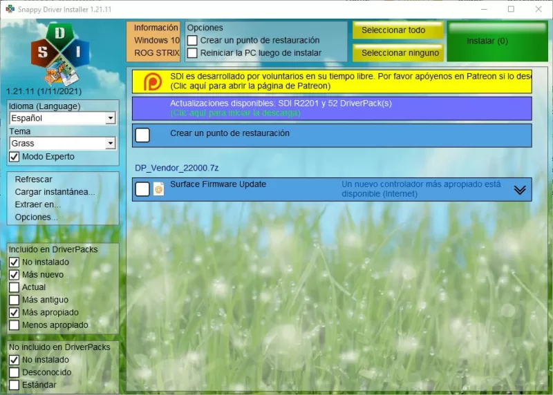553x395 pixels.
Task: Uncheck the Más apropiado filter
Action: [14, 313]
